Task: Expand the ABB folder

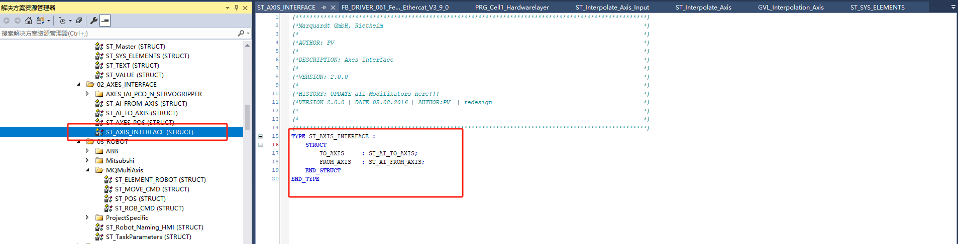Action: click(87, 151)
